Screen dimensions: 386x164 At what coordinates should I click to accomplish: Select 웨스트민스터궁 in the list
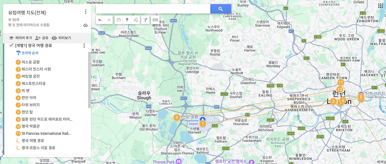tap(33, 83)
